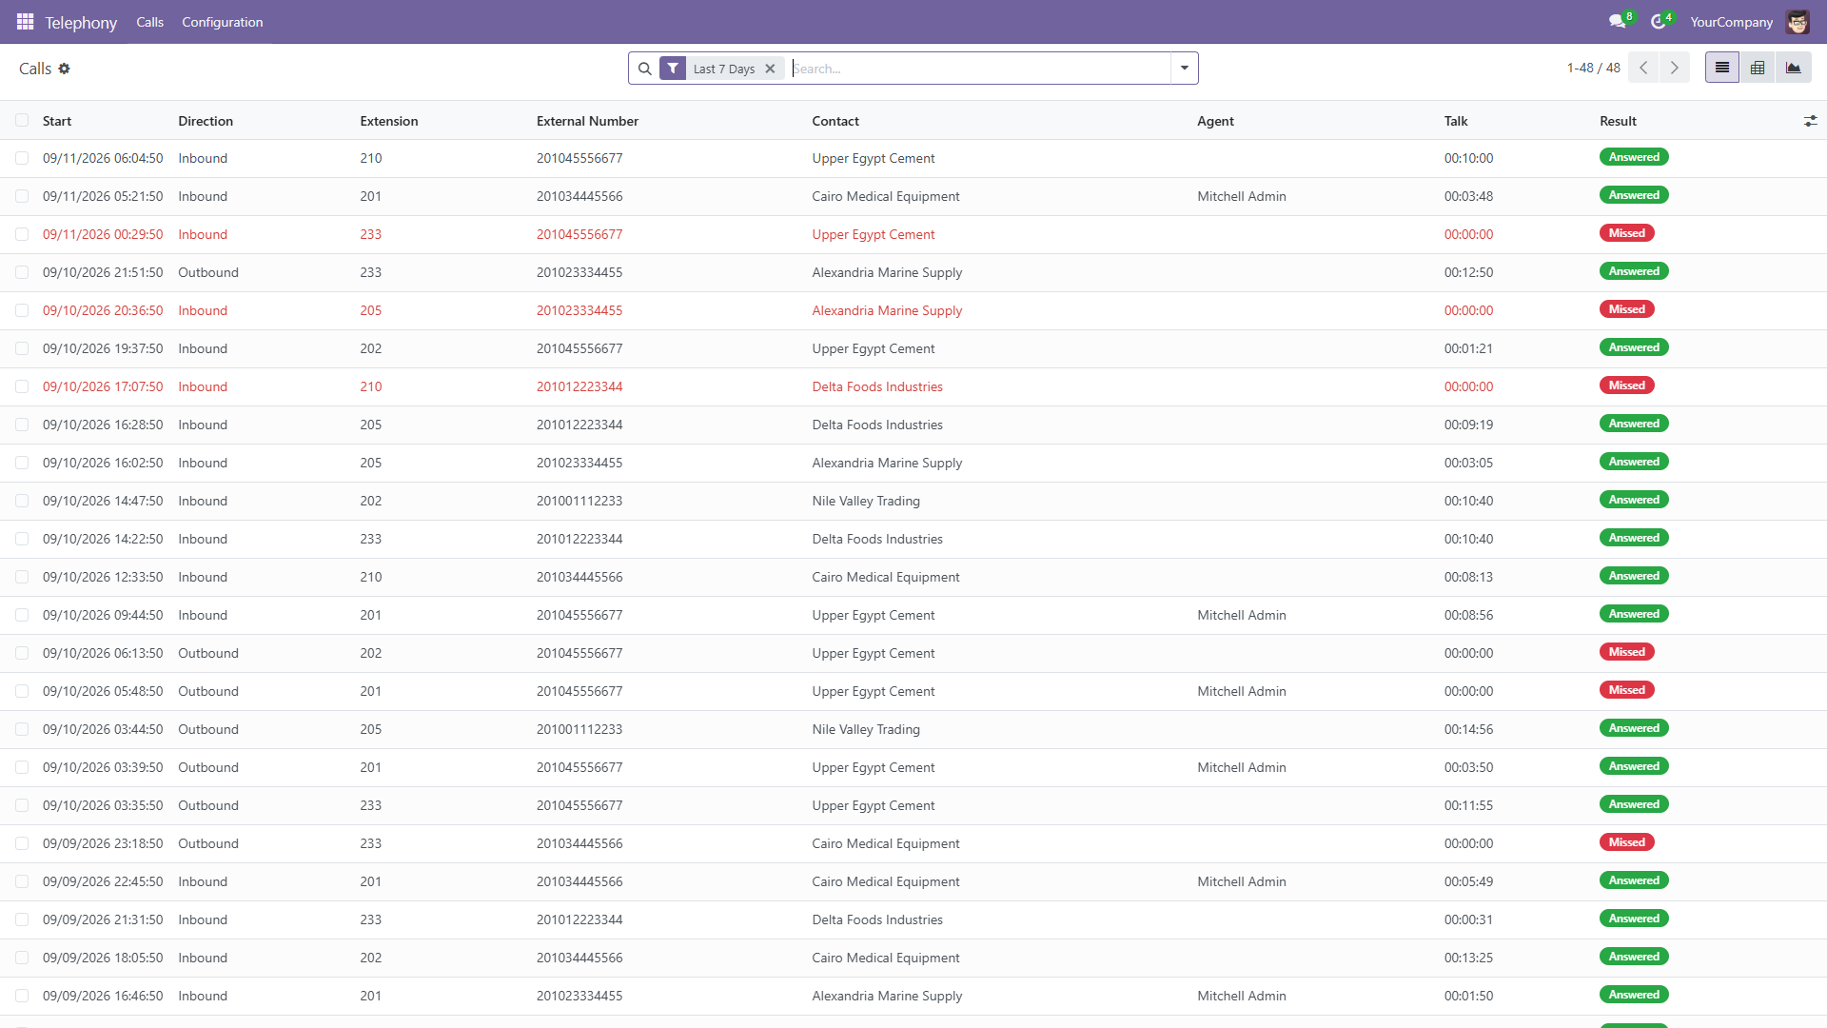1827x1028 pixels.
Task: Toggle the select-all header checkbox
Action: (22, 120)
